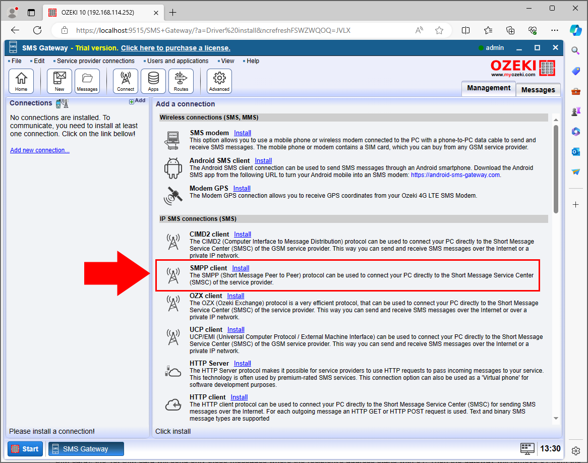Image resolution: width=588 pixels, height=463 pixels.
Task: Open the browser sidebar search icon
Action: (575, 50)
